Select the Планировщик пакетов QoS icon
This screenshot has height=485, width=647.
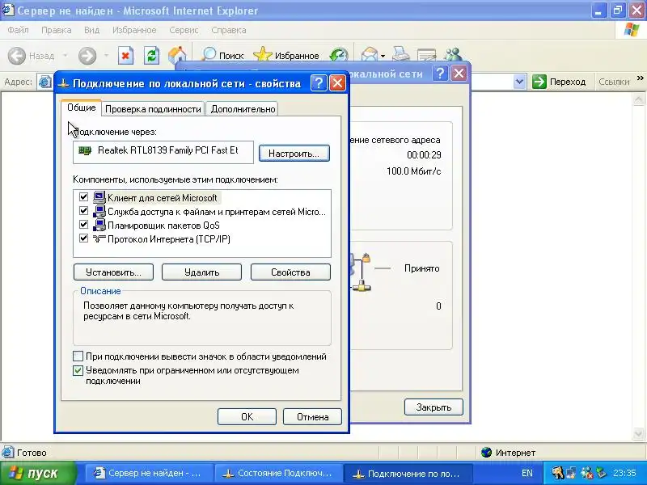point(99,225)
